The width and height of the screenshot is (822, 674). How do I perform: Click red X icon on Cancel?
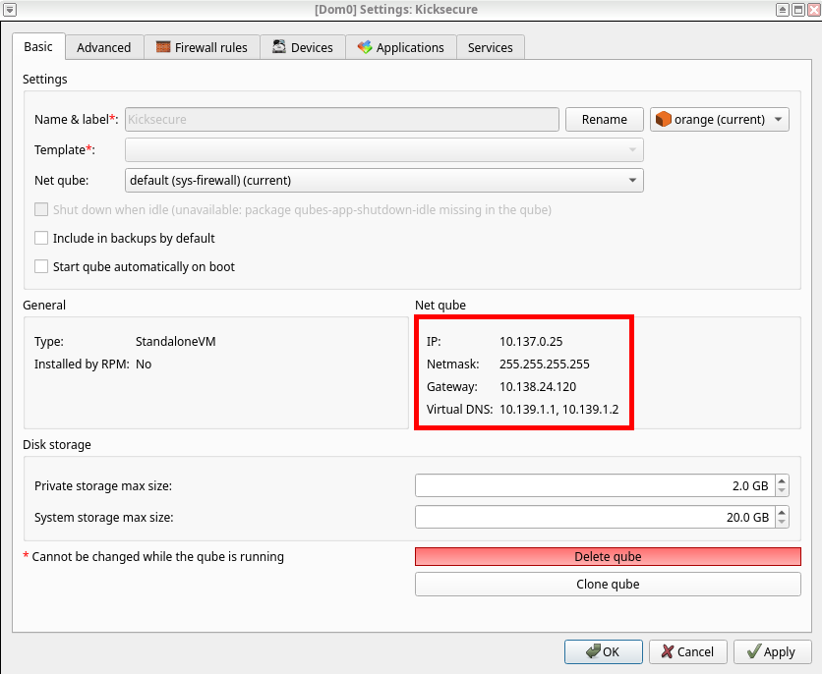point(668,651)
